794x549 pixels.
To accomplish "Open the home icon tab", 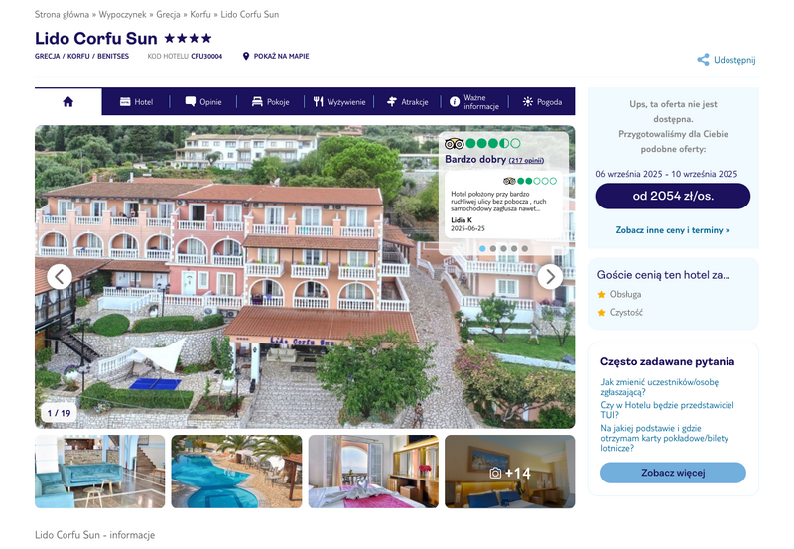I will click(x=67, y=102).
